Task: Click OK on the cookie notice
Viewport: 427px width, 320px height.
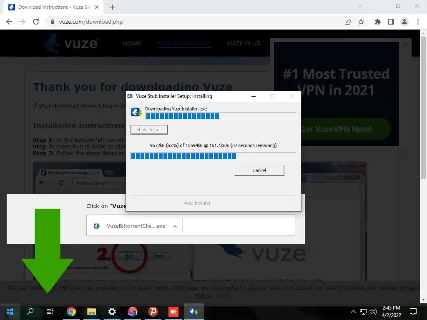Action: (225, 296)
